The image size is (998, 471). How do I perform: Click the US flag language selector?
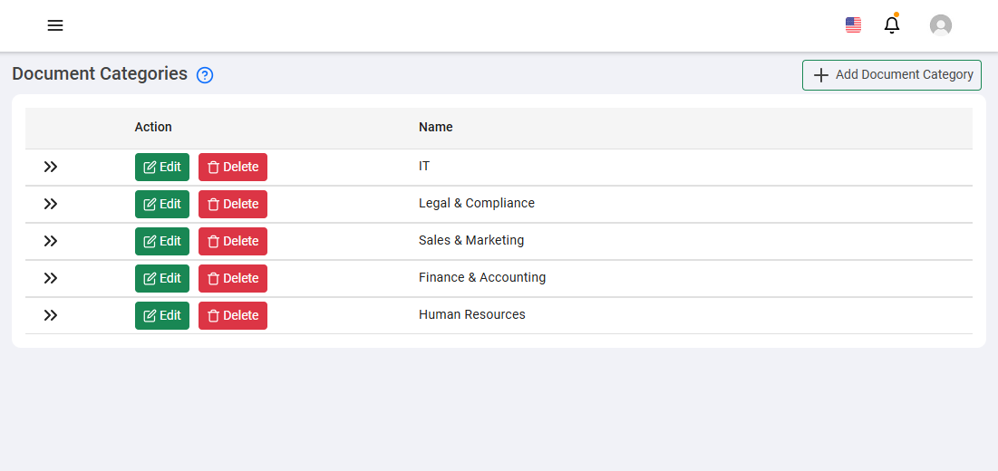(853, 25)
